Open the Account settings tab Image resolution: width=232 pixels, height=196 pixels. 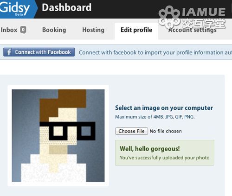pyautogui.click(x=193, y=30)
